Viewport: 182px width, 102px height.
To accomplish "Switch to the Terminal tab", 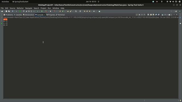I will [x=60, y=15].
